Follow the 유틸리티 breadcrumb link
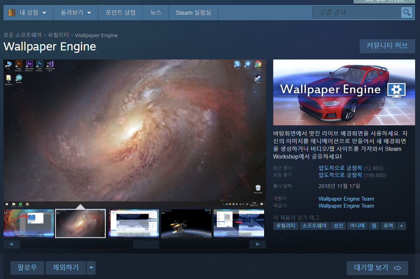420x279 pixels. point(58,35)
